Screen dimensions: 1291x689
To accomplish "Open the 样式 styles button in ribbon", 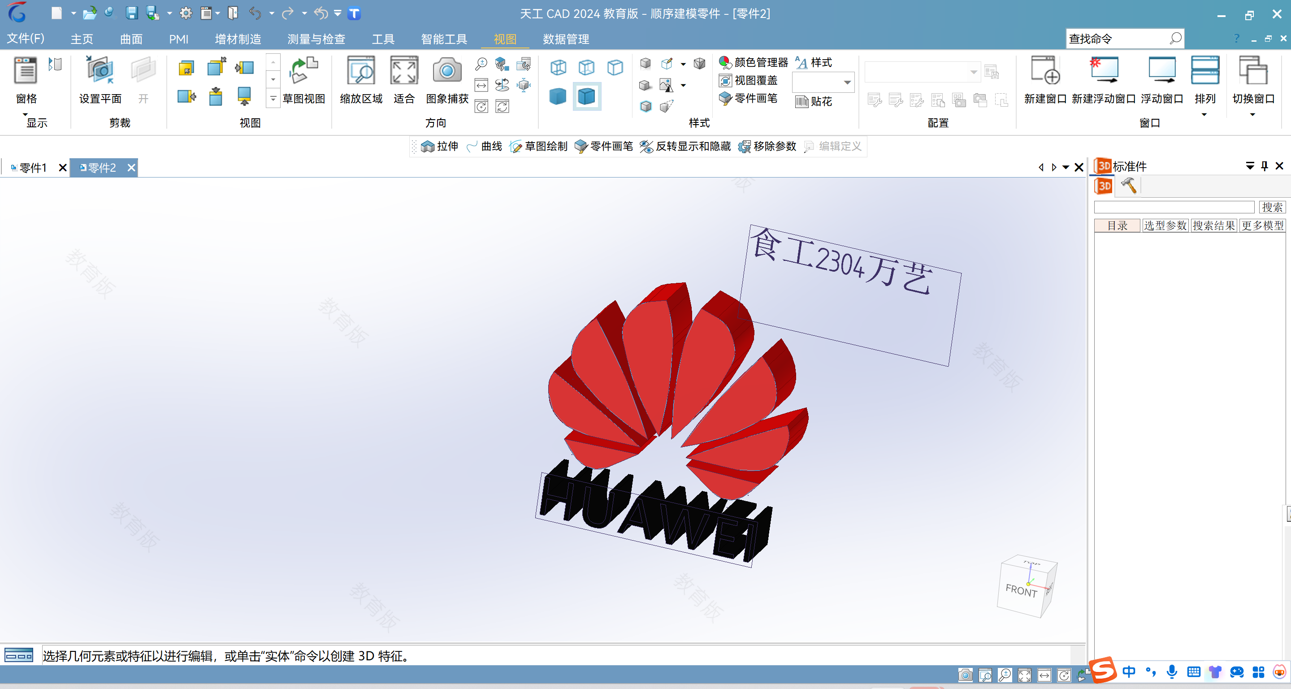I will (814, 63).
